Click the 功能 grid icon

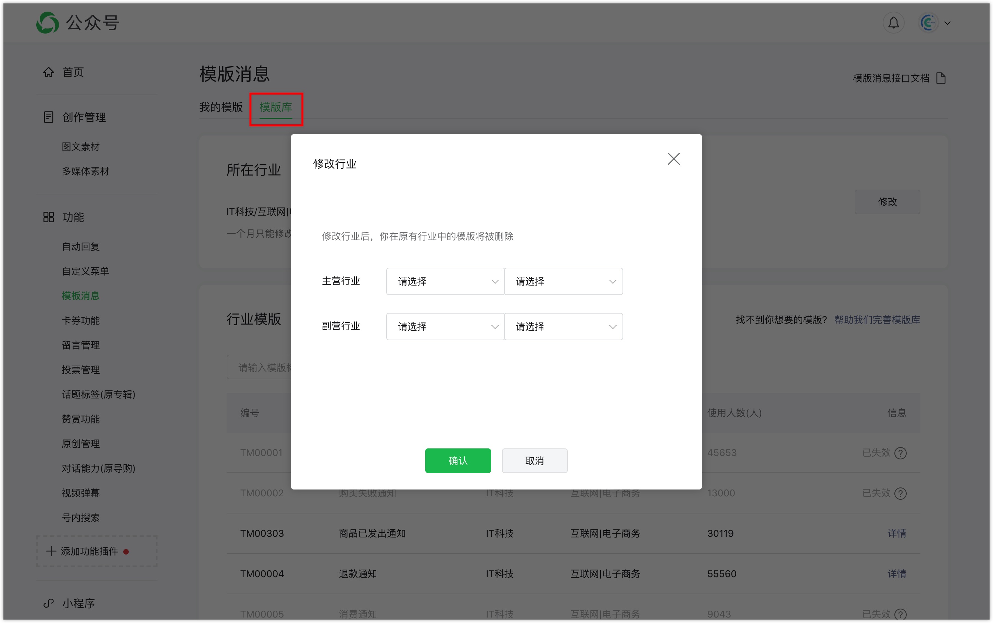tap(49, 217)
